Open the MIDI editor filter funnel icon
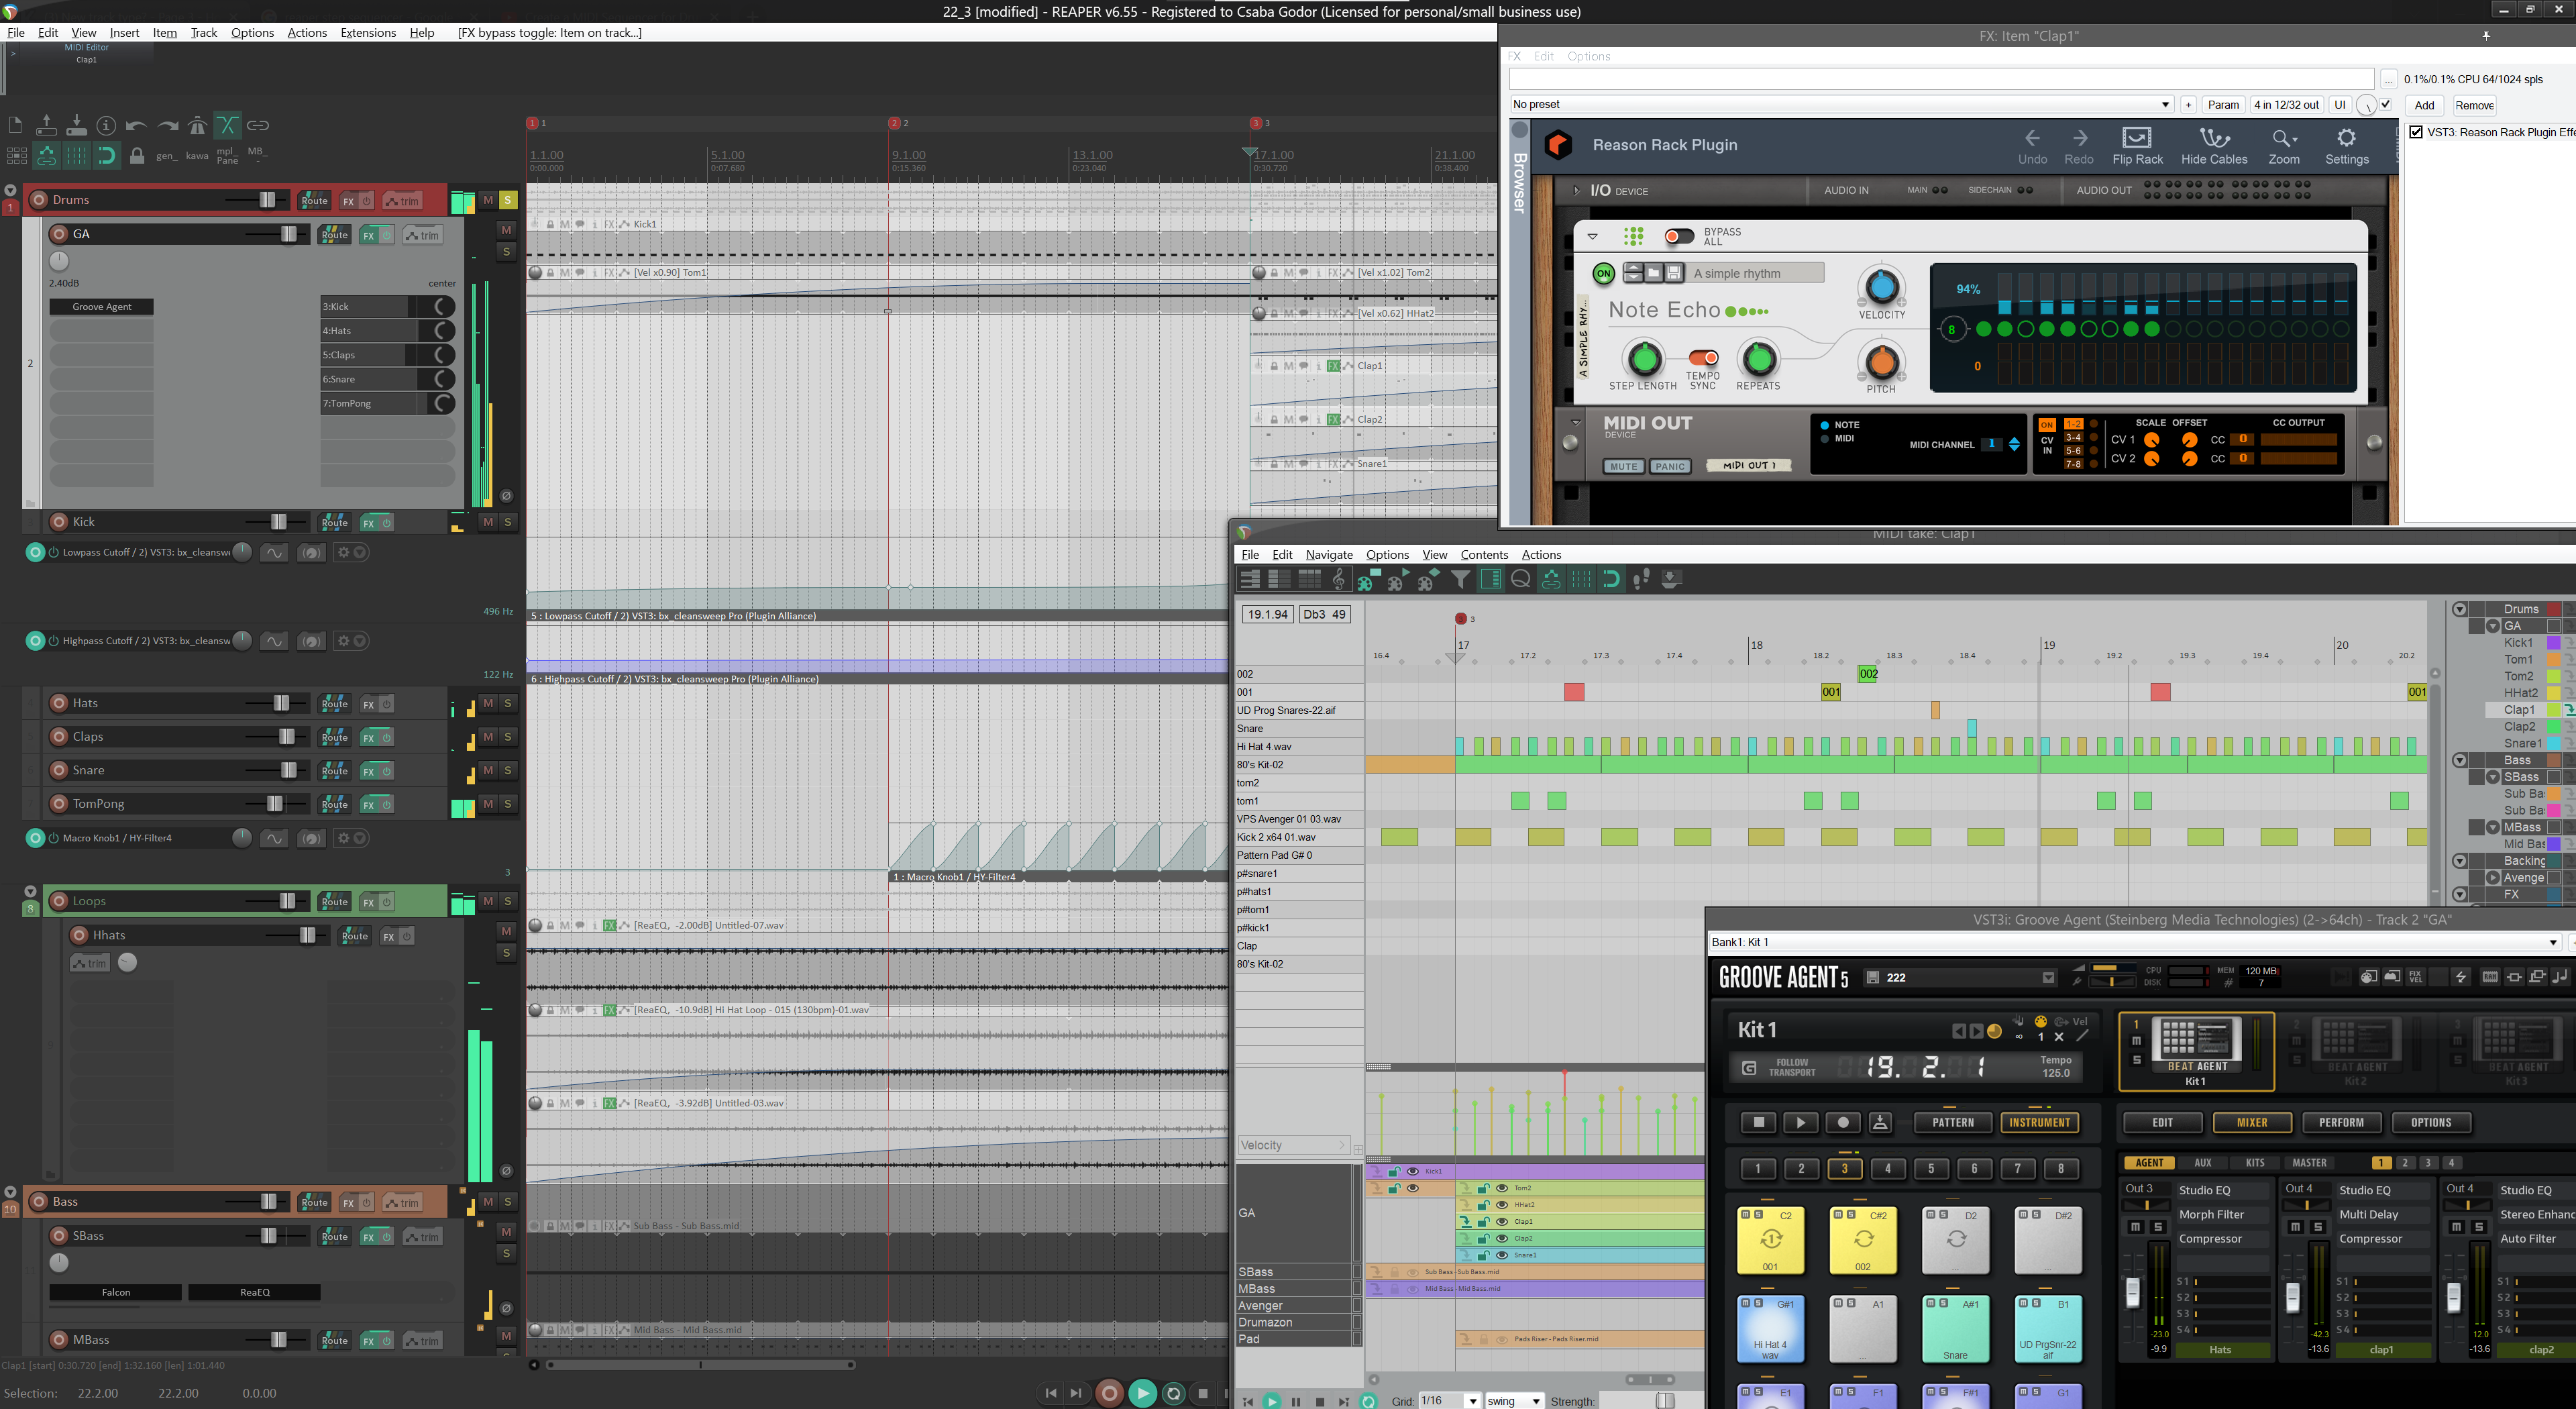Viewport: 2576px width, 1409px height. 1461,579
